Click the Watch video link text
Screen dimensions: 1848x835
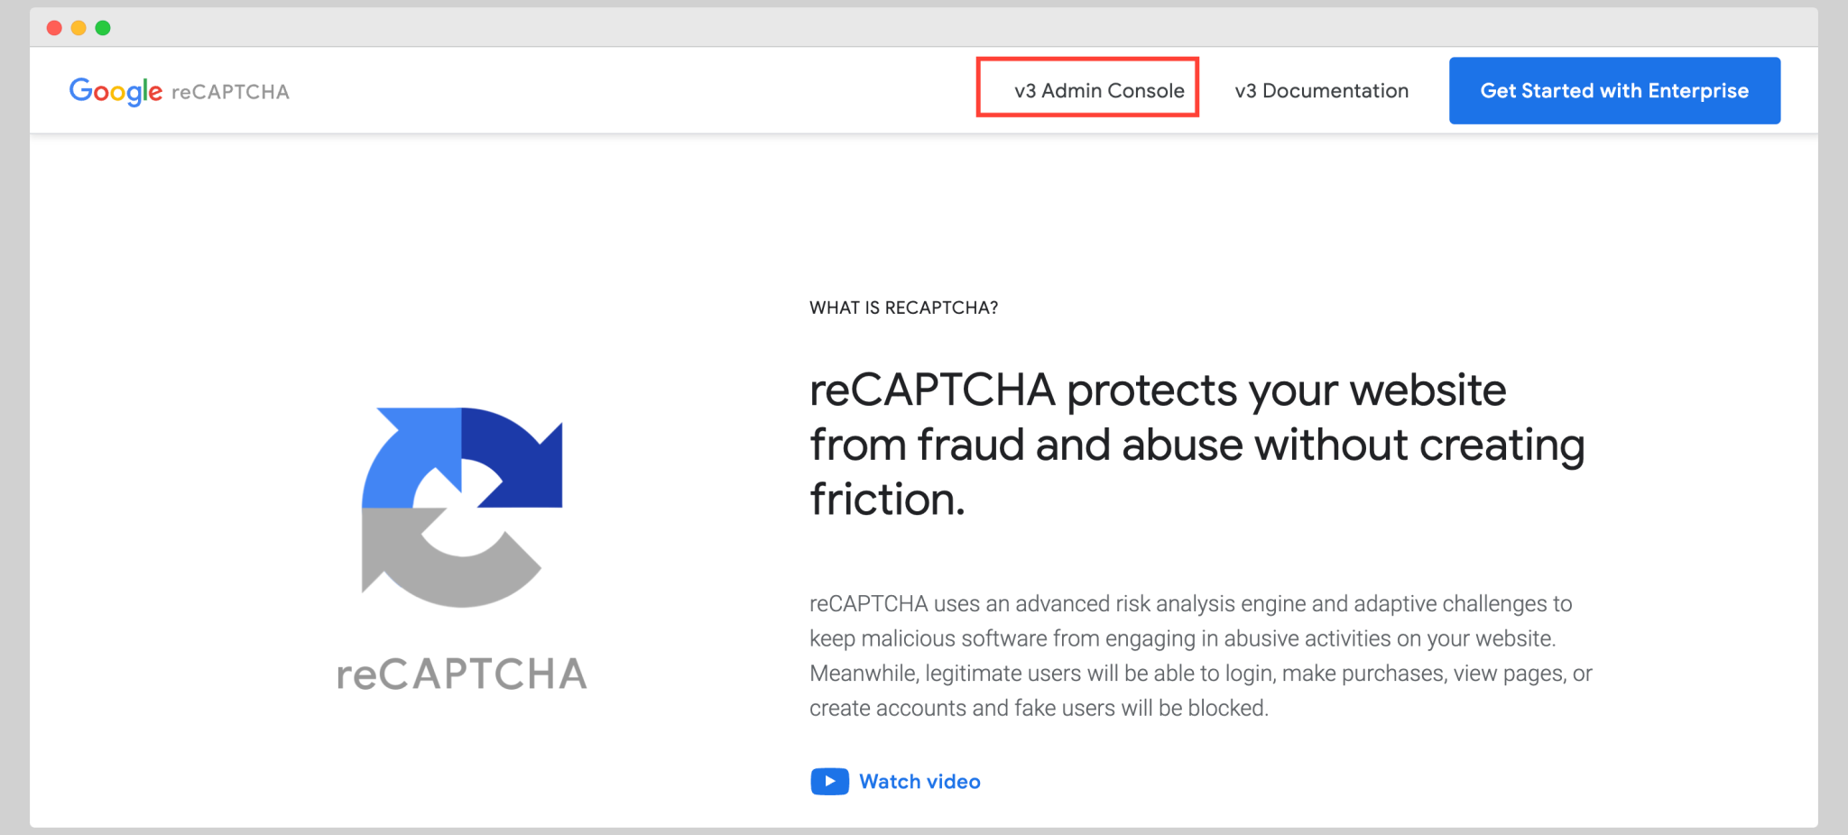point(919,782)
